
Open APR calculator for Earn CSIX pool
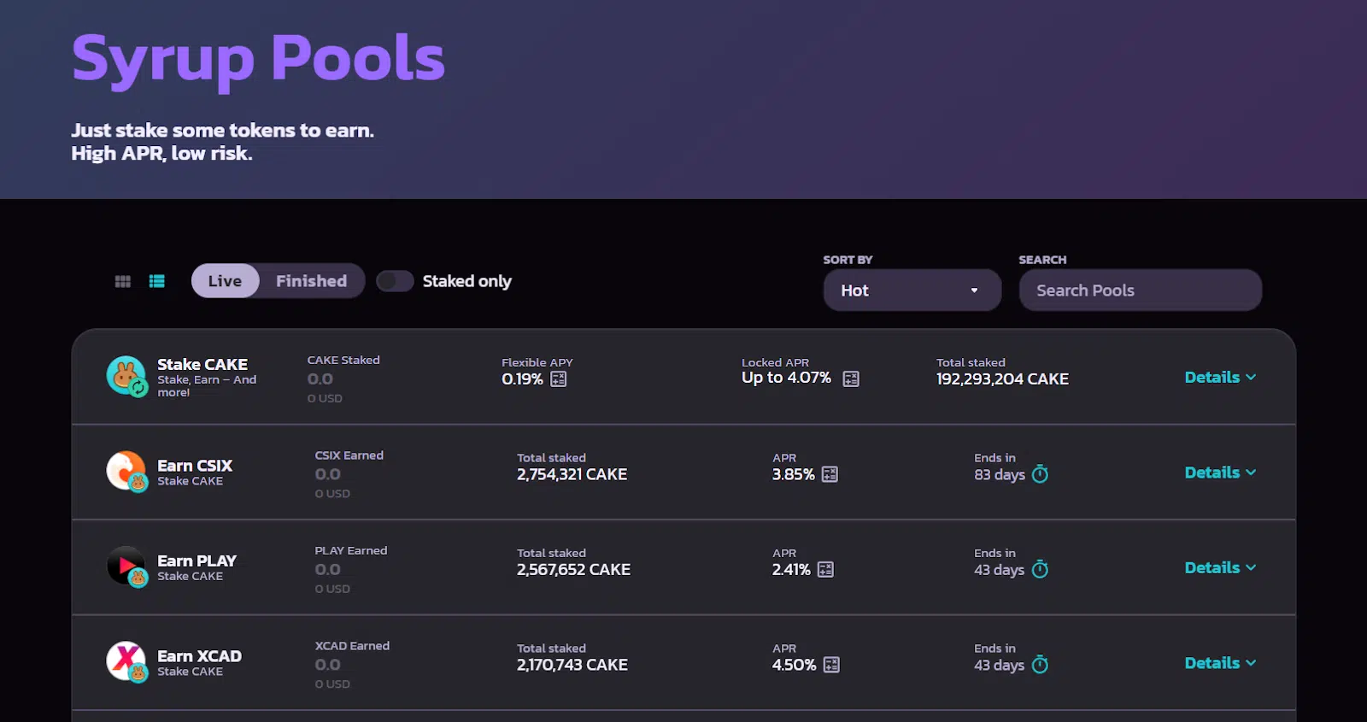830,474
